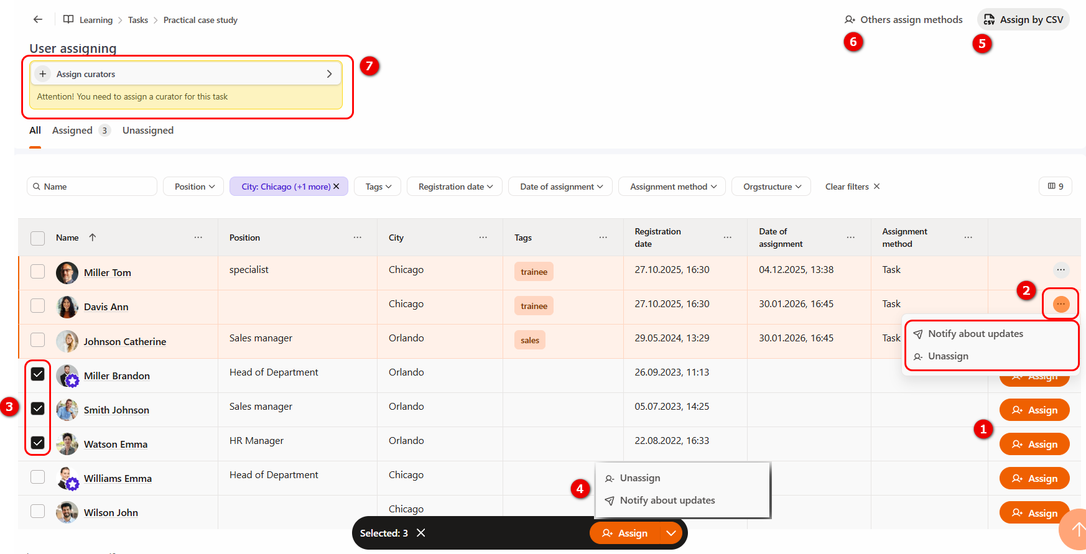Click the back arrow icon
The height and width of the screenshot is (554, 1086).
click(x=38, y=19)
